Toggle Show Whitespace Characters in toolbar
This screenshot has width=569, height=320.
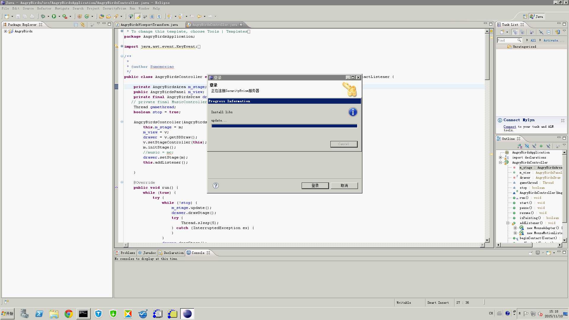pos(159,17)
